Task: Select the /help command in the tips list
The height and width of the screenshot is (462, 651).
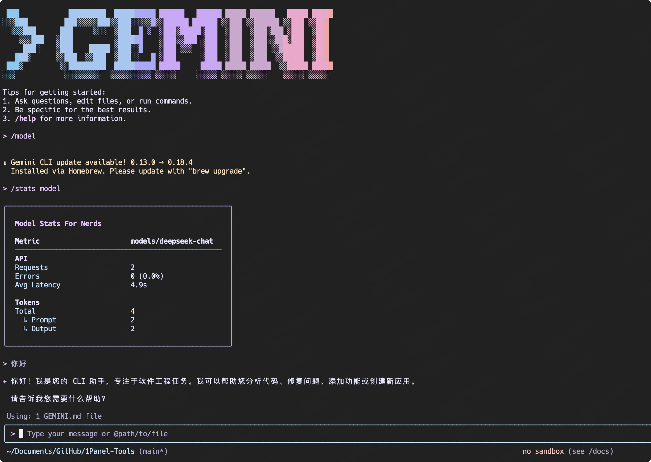Action: click(26, 118)
